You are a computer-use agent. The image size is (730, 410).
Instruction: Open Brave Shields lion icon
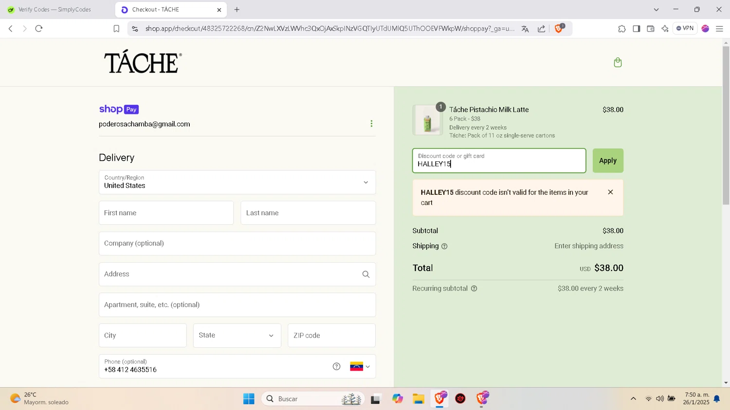pyautogui.click(x=559, y=29)
